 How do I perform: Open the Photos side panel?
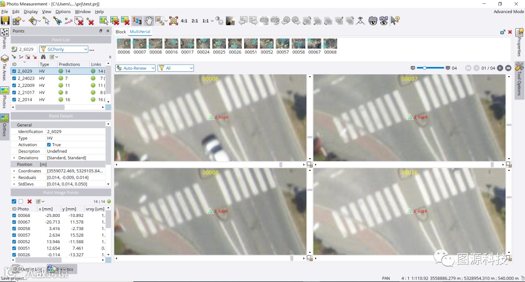pos(4,97)
